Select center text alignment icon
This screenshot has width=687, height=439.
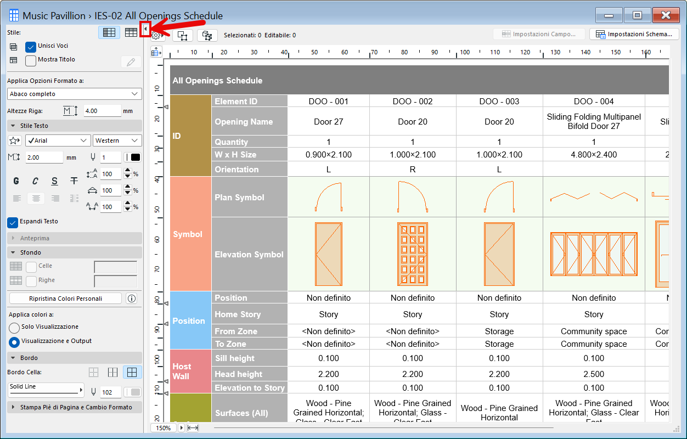pyautogui.click(x=36, y=198)
